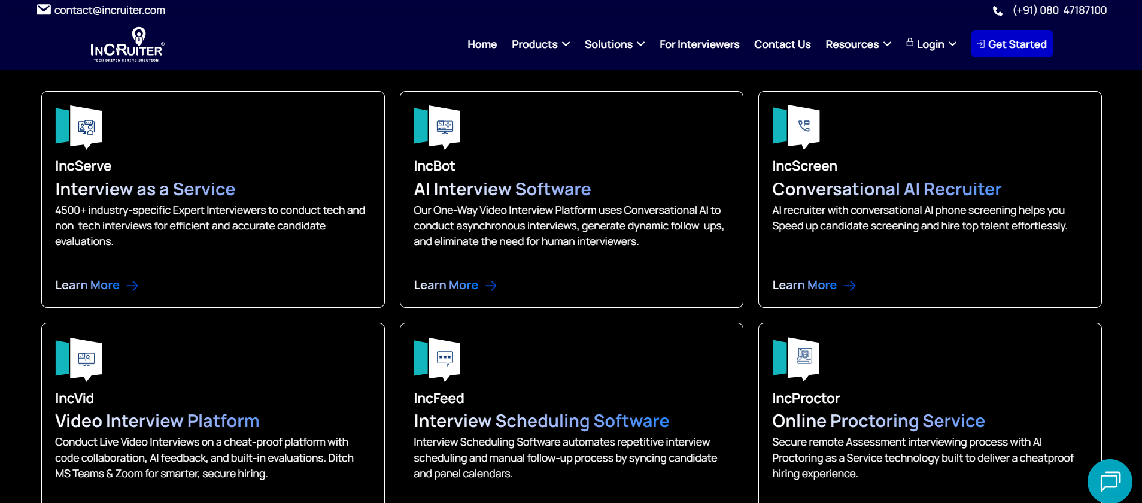Click the 4500+ Expert Interviewers description
The image size is (1142, 503).
210,226
